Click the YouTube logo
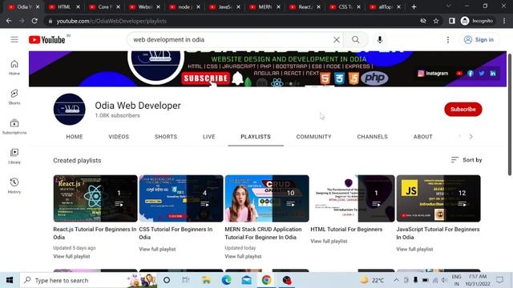This screenshot has width=513, height=288. pos(46,40)
